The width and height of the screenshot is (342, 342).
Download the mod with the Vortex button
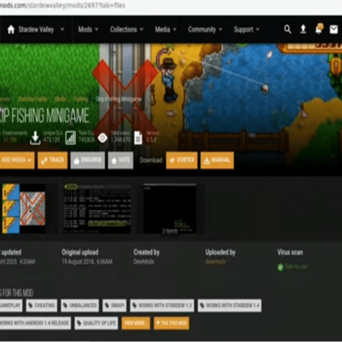(182, 160)
